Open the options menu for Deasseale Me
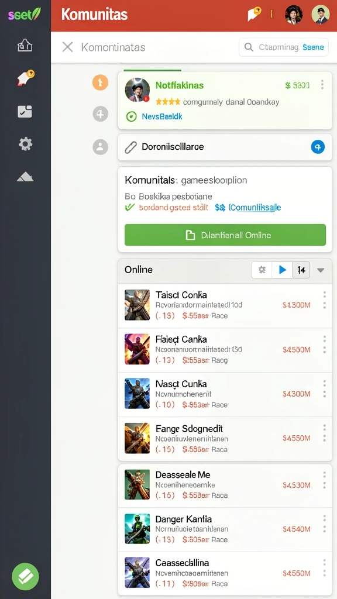 [324, 480]
